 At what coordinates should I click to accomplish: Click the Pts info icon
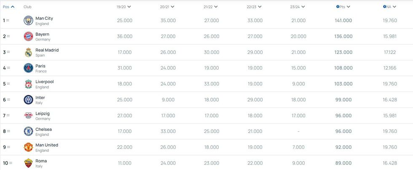338,7
